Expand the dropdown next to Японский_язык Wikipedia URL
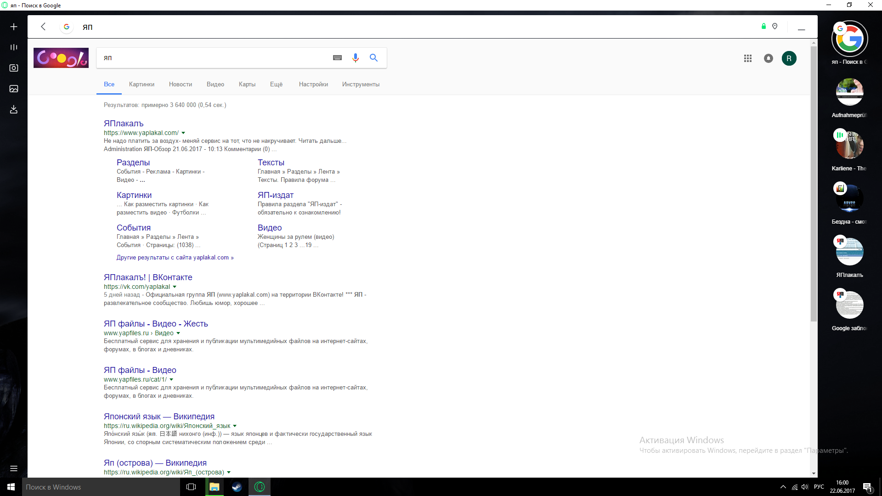 pos(235,426)
